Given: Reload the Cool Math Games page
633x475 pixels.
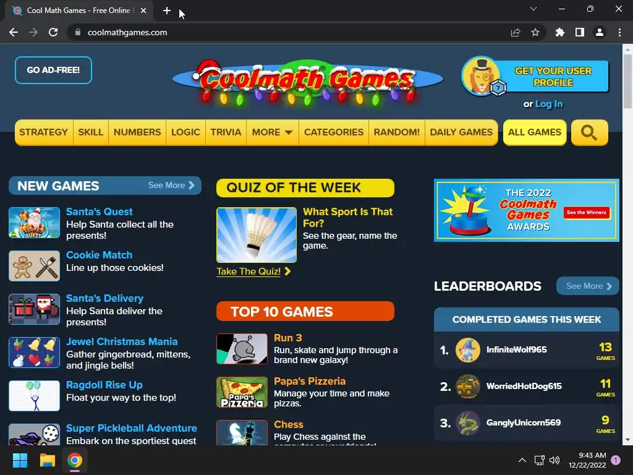Looking at the screenshot, I should pos(53,32).
